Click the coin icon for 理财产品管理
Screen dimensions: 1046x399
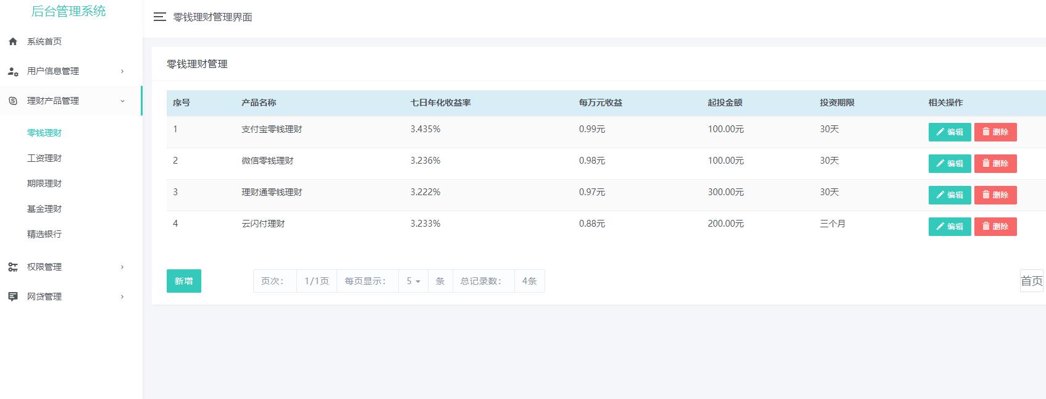tap(13, 101)
